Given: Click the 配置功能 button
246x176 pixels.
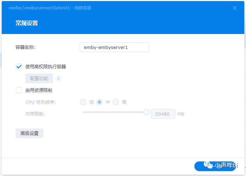Looking at the screenshot, I should (39, 78).
